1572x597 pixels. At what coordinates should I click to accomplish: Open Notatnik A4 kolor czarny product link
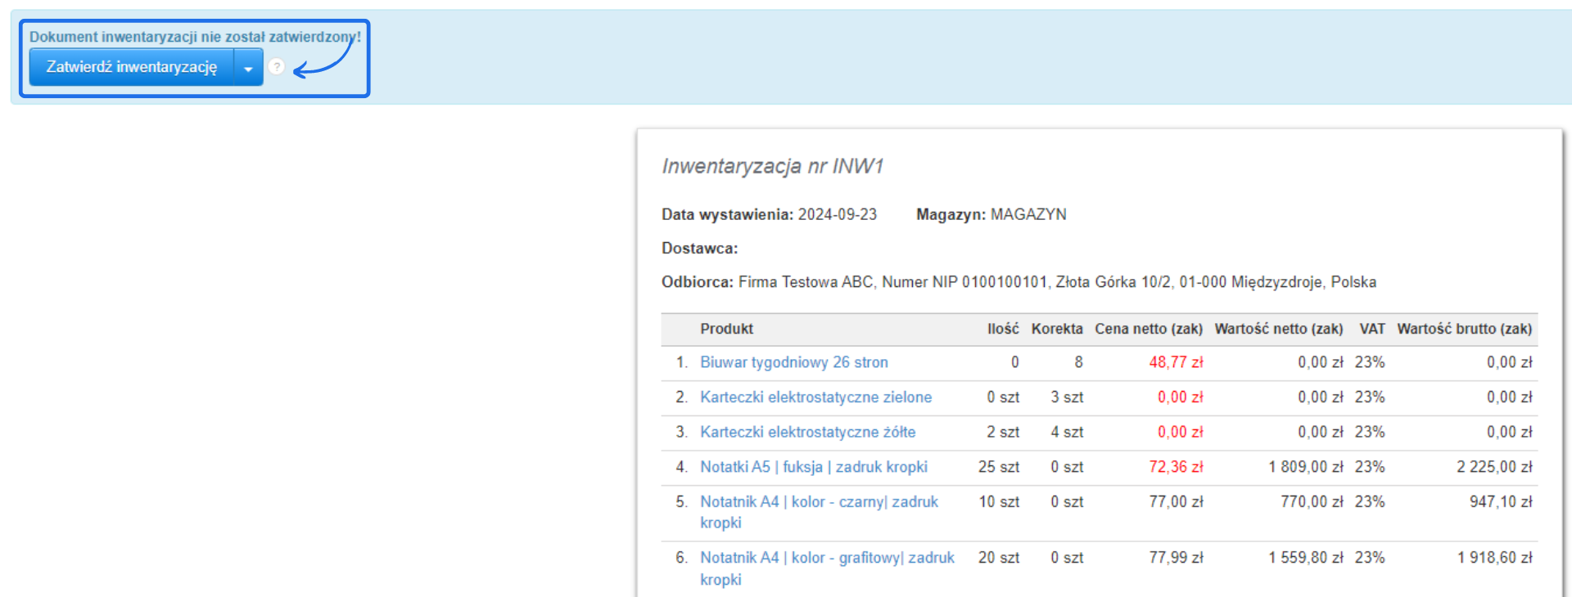click(819, 502)
